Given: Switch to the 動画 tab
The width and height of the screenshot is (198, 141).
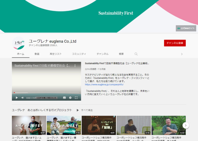Looking at the screenshot, I should pyautogui.click(x=37, y=54).
